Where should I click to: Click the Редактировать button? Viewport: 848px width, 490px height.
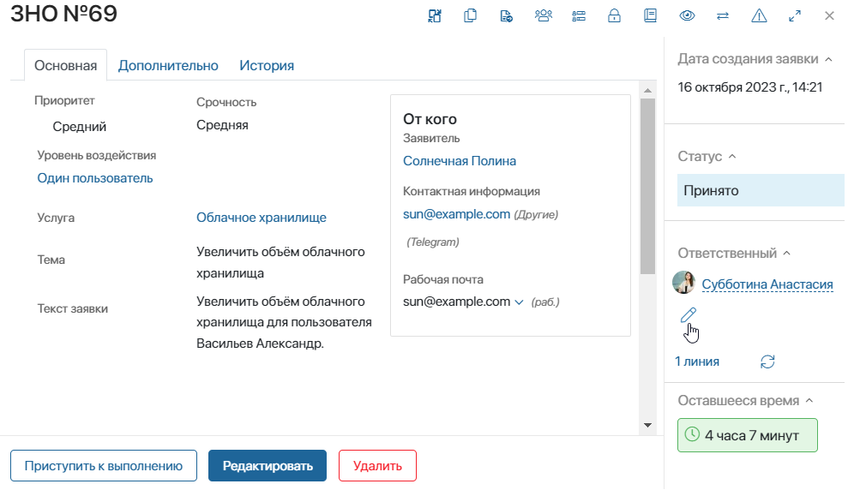(x=268, y=466)
